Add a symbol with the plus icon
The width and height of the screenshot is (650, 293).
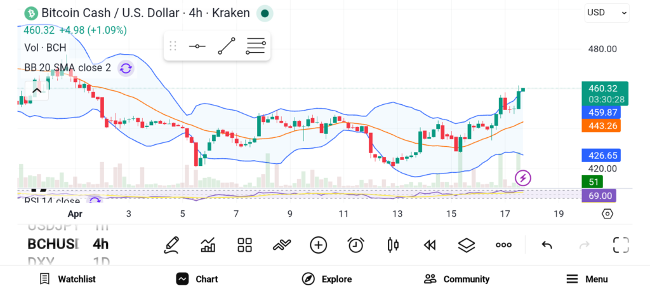click(318, 245)
